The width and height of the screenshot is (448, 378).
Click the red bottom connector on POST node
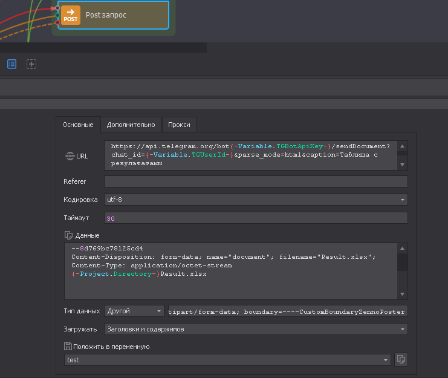[x=58, y=22]
